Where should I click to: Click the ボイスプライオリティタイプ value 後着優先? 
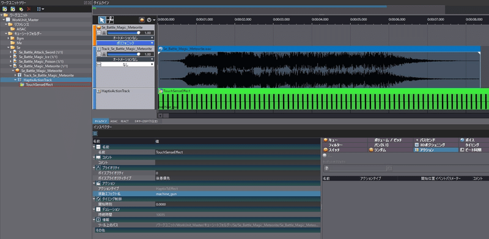coord(238,178)
